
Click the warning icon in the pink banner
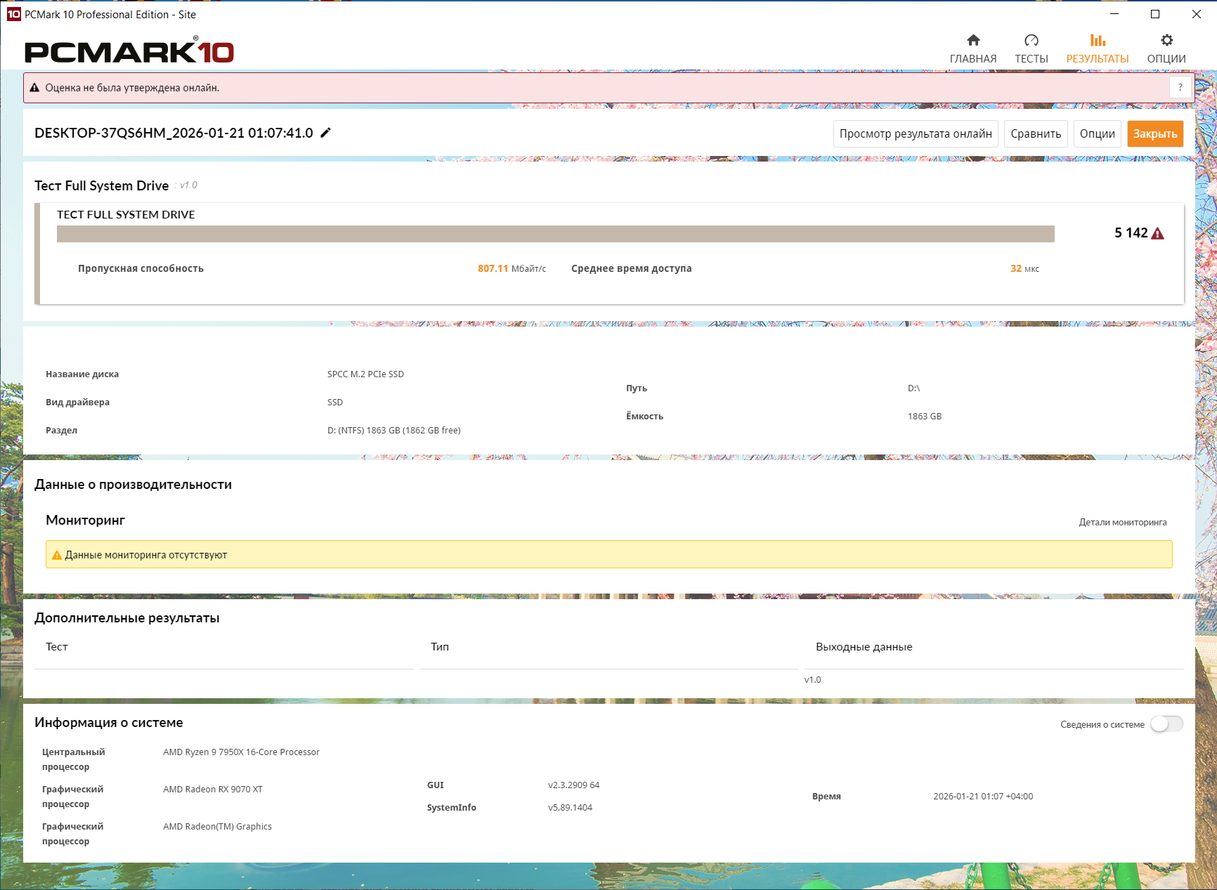[34, 88]
